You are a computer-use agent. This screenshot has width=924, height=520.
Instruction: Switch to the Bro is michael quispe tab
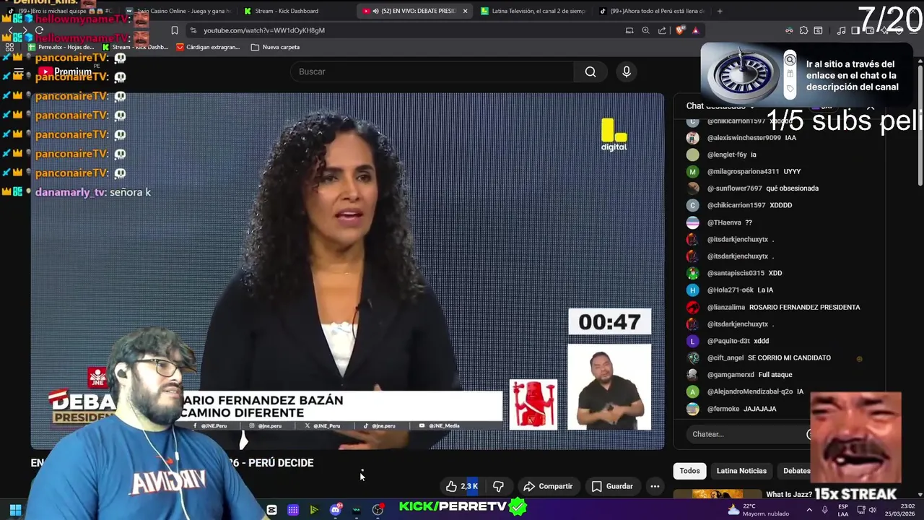click(61, 11)
